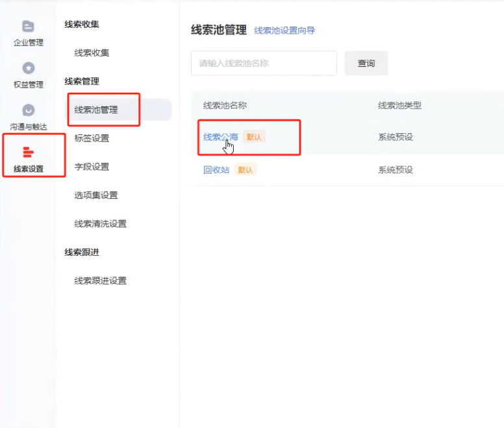
Task: Go to 标签设置 menu item
Action: [92, 138]
